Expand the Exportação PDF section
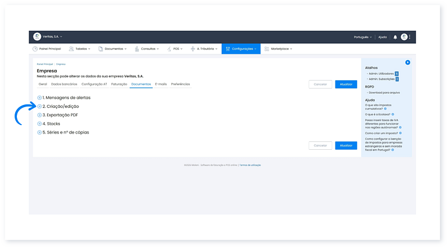Image resolution: width=448 pixels, height=248 pixels. point(40,115)
